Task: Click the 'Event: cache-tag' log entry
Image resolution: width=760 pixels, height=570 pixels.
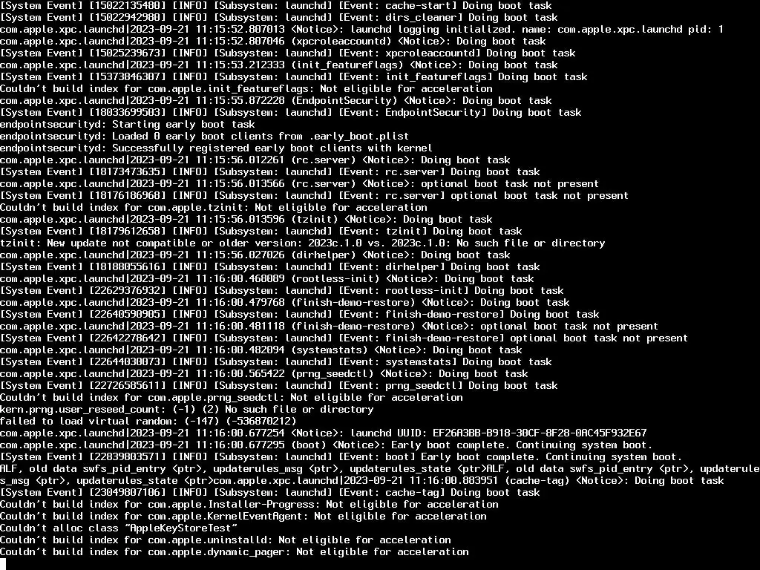Action: (x=270, y=493)
